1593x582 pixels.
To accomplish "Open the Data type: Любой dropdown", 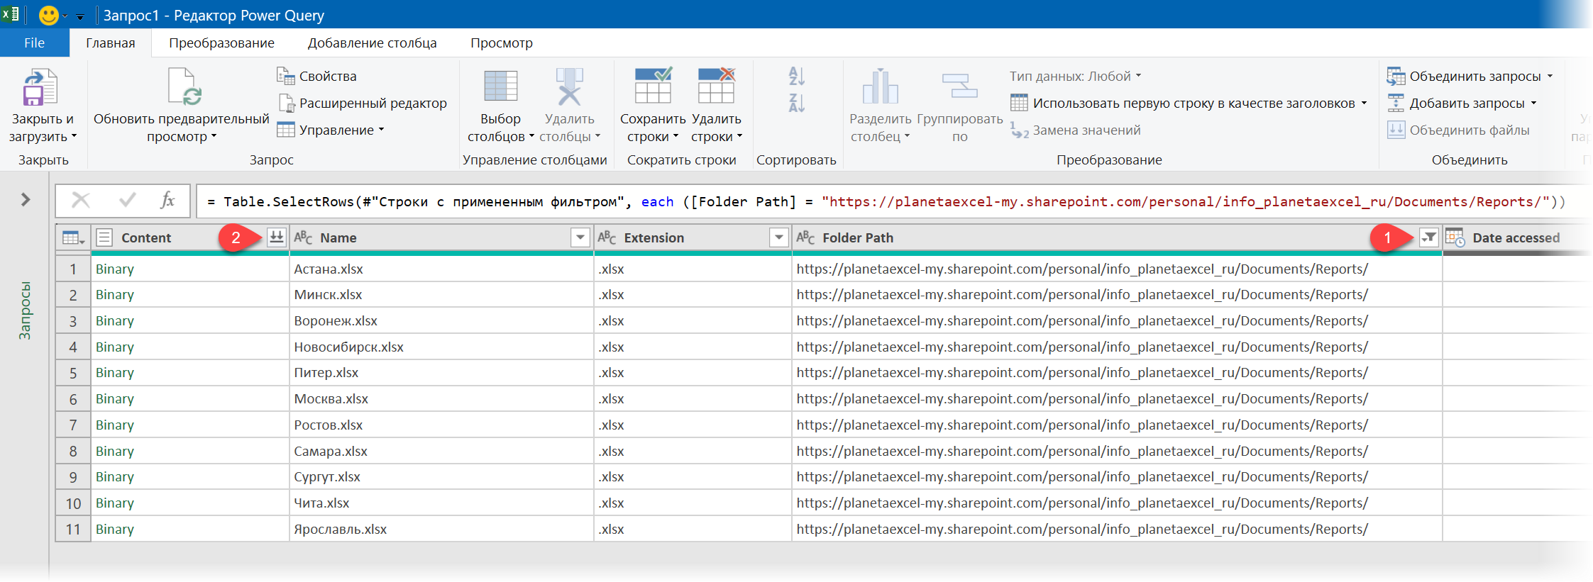I will [1075, 76].
